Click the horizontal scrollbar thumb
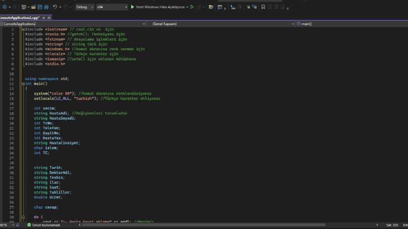Screen dimensions: 408x229 coord(204,225)
